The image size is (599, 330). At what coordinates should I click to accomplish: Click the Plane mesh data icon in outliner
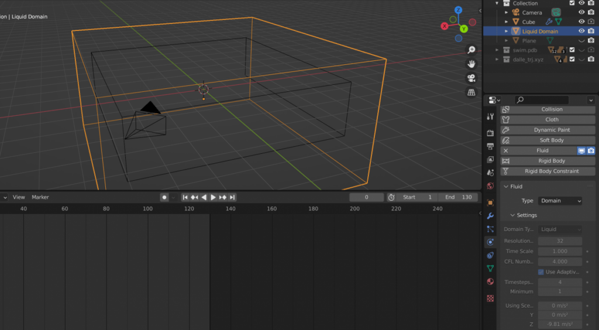click(x=550, y=40)
